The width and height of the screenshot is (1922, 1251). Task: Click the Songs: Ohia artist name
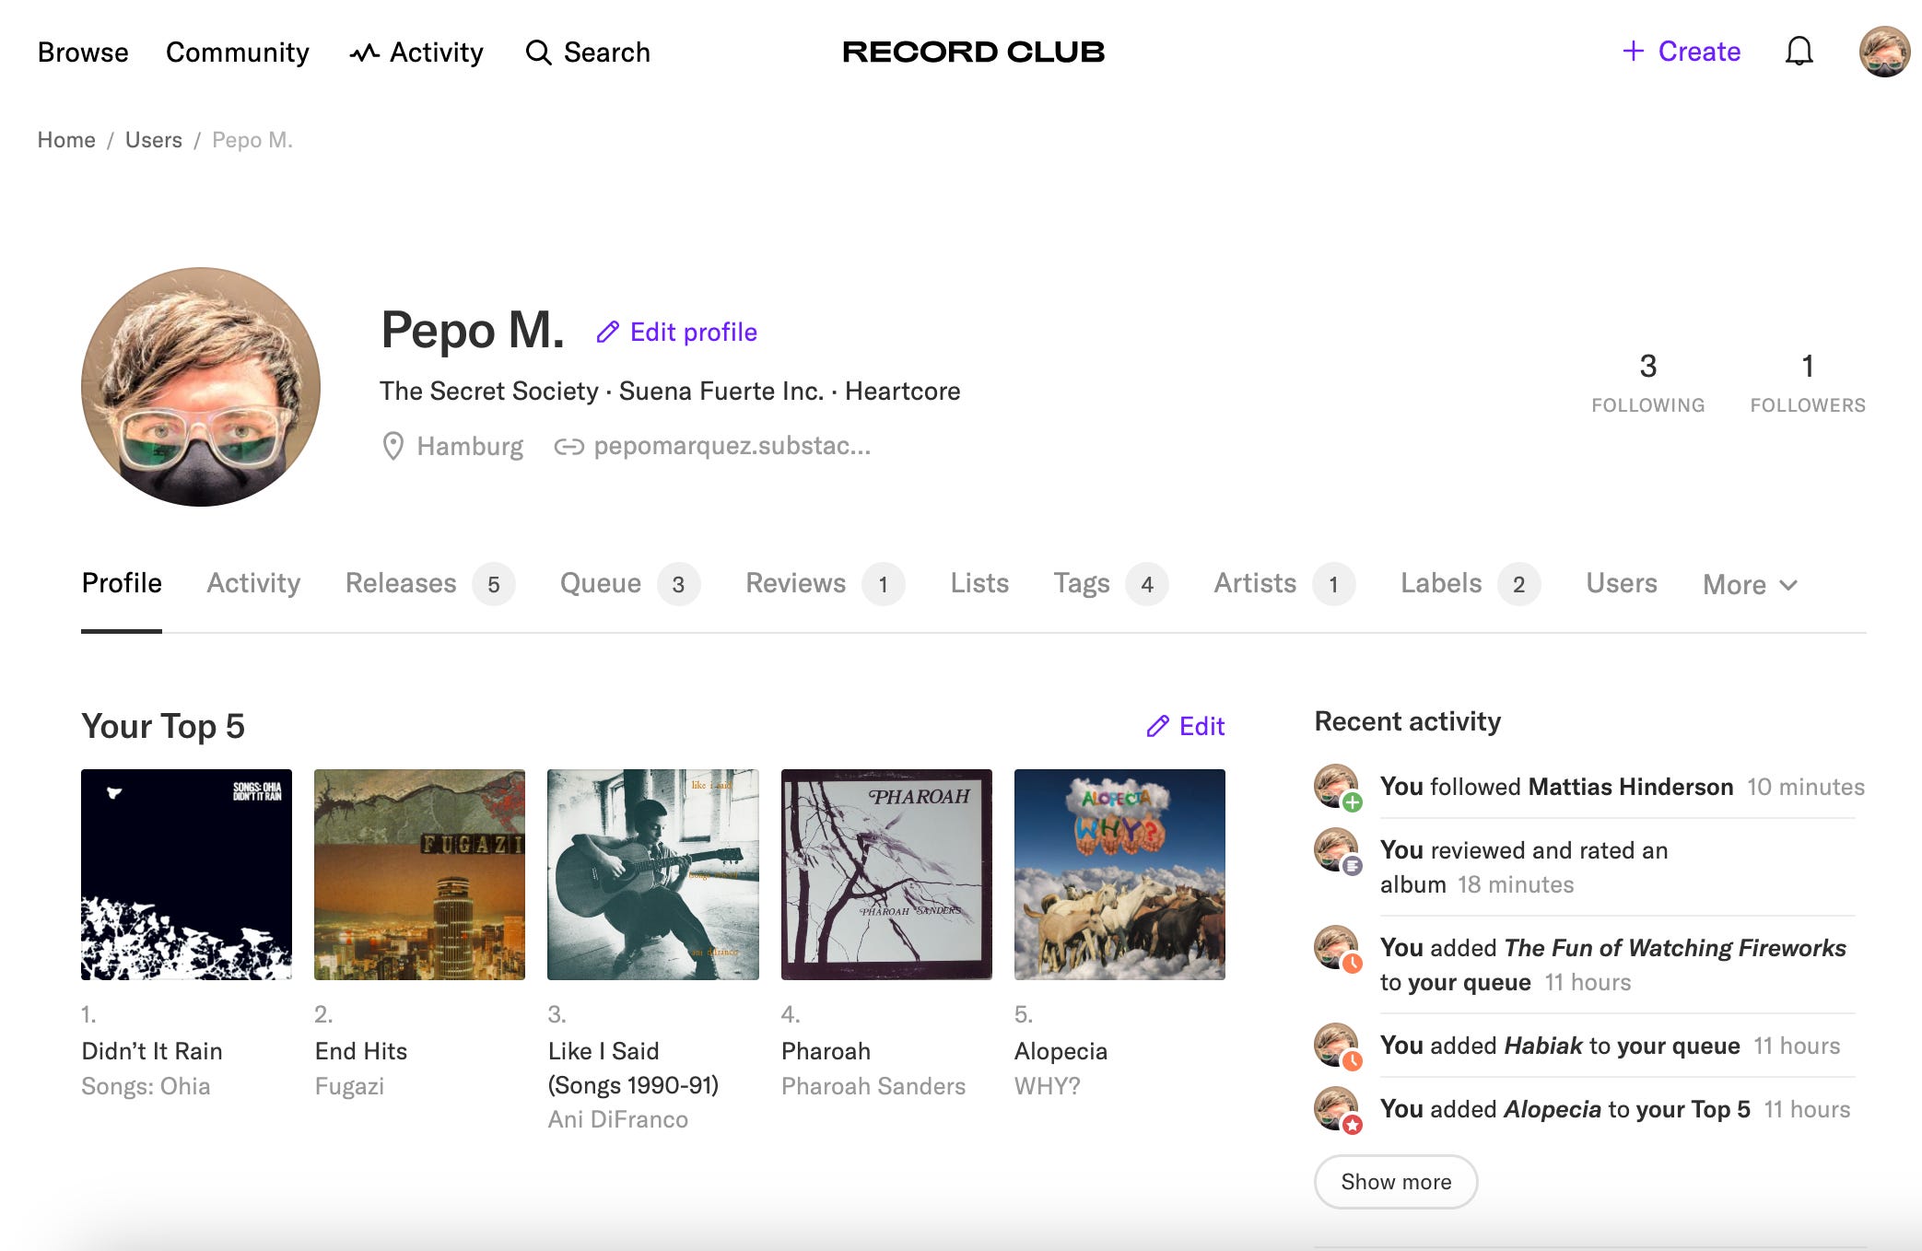[x=146, y=1086]
